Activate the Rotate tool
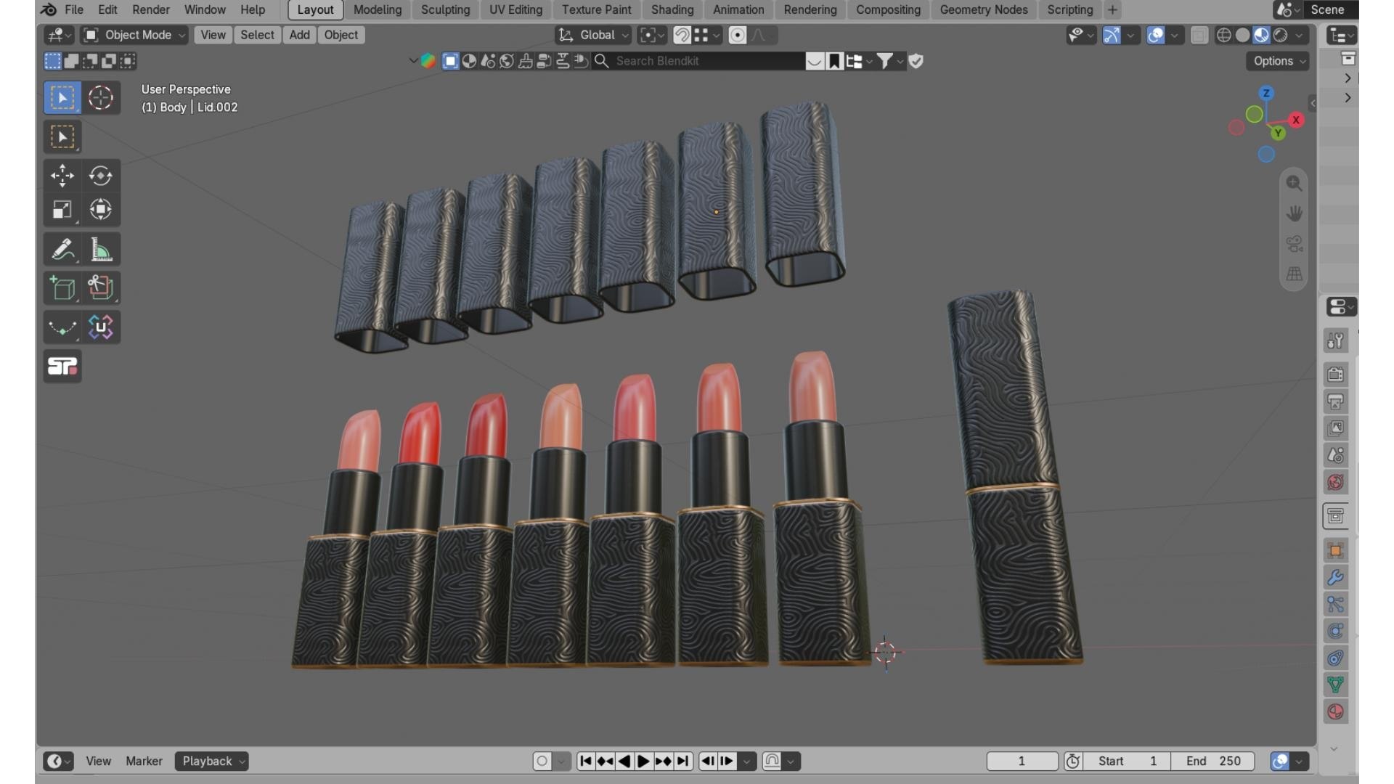 100,176
